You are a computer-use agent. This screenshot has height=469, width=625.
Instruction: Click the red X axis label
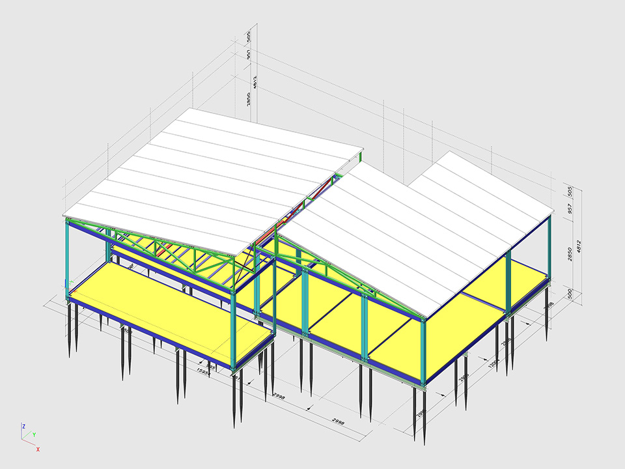(38, 449)
